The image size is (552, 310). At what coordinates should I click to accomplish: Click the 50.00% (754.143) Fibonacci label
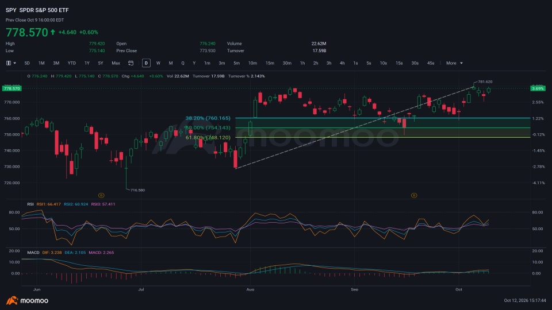click(208, 127)
